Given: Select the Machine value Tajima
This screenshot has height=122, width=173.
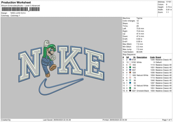Looking at the screenshot, I should pyautogui.click(x=139, y=18).
